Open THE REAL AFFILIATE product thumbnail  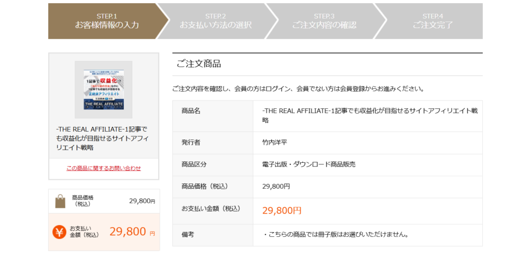point(103,89)
